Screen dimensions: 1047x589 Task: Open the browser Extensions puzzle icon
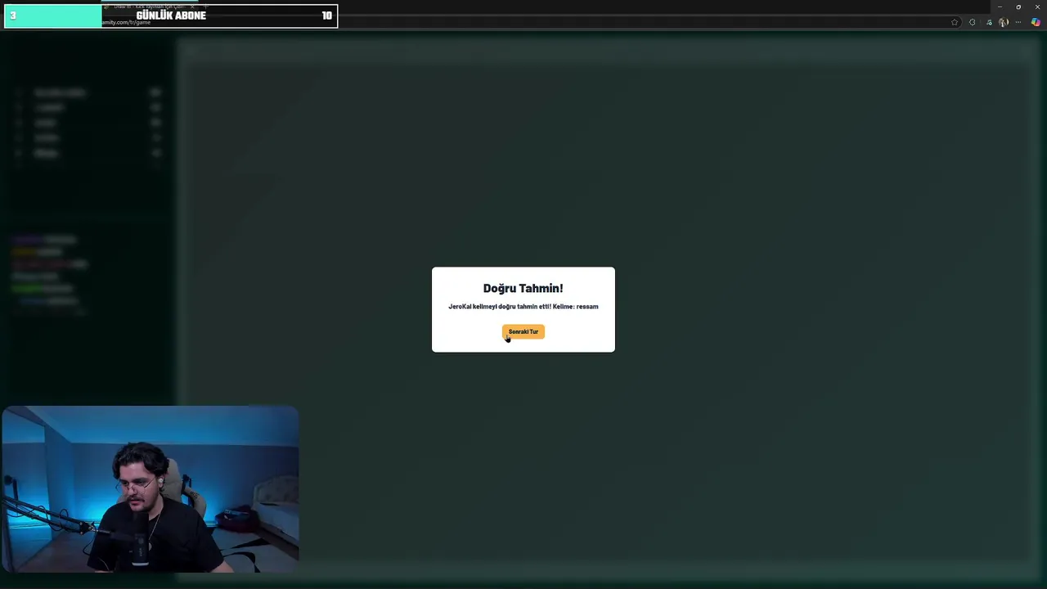pyautogui.click(x=972, y=22)
